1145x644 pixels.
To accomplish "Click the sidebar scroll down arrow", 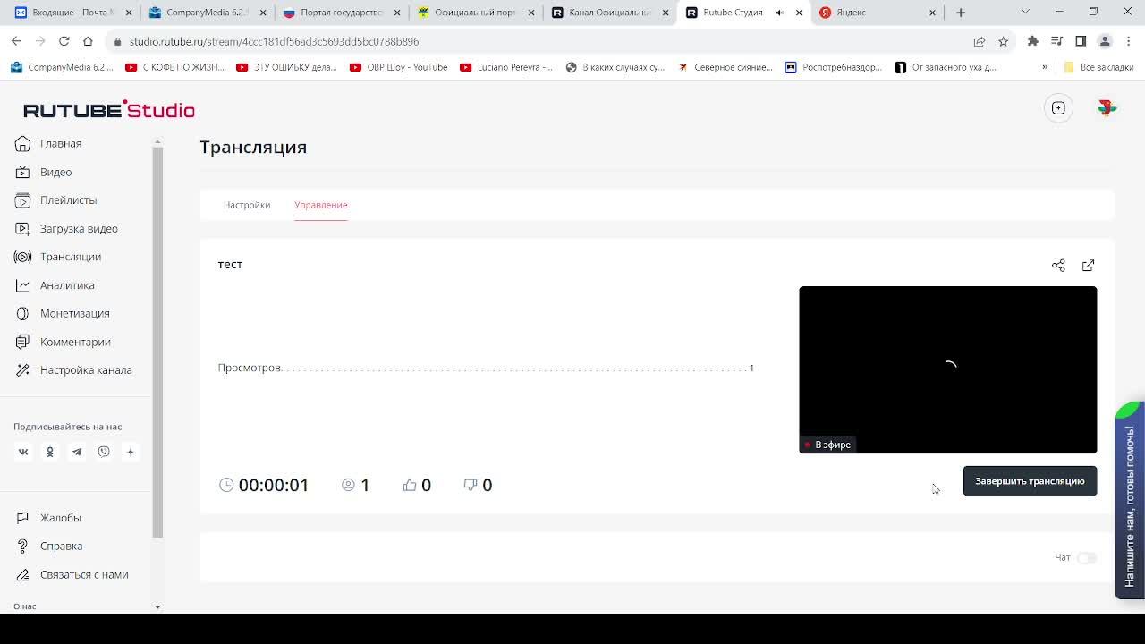I will 157,607.
